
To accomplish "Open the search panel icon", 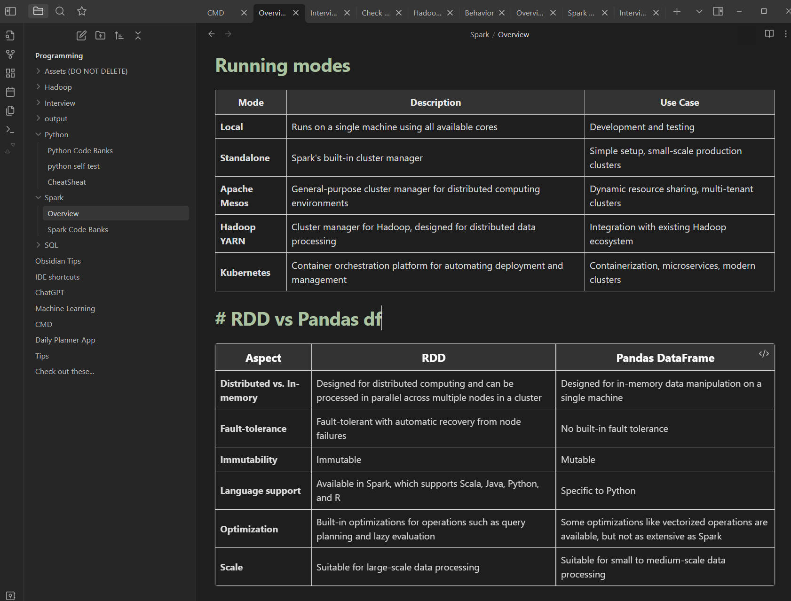I will [x=60, y=11].
